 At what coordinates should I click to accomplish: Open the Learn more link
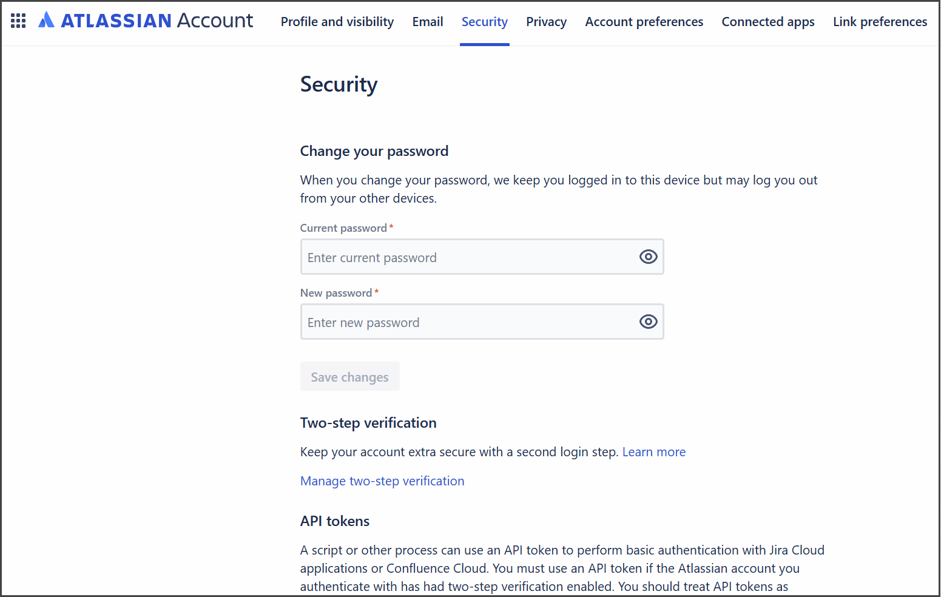[653, 452]
